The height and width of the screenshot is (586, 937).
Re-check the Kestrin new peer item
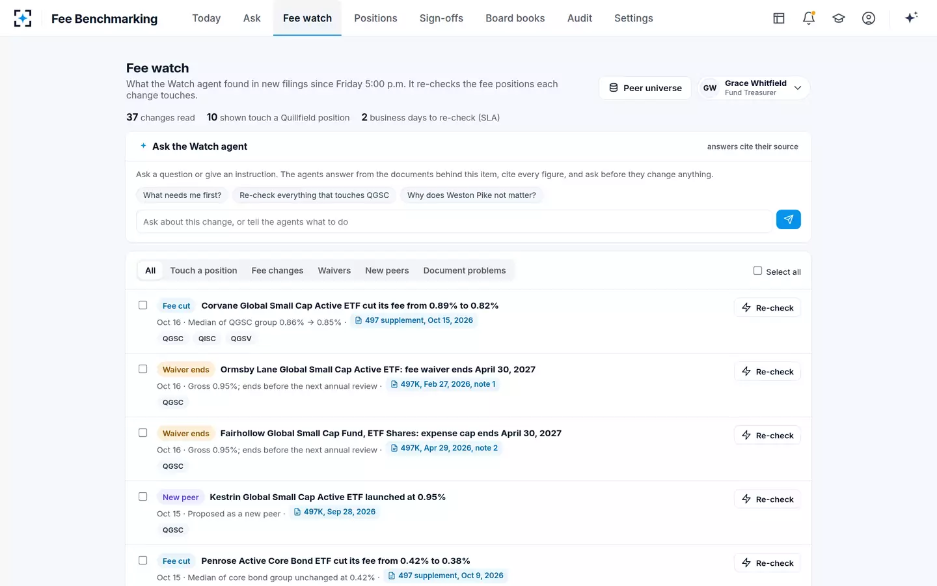tap(768, 499)
